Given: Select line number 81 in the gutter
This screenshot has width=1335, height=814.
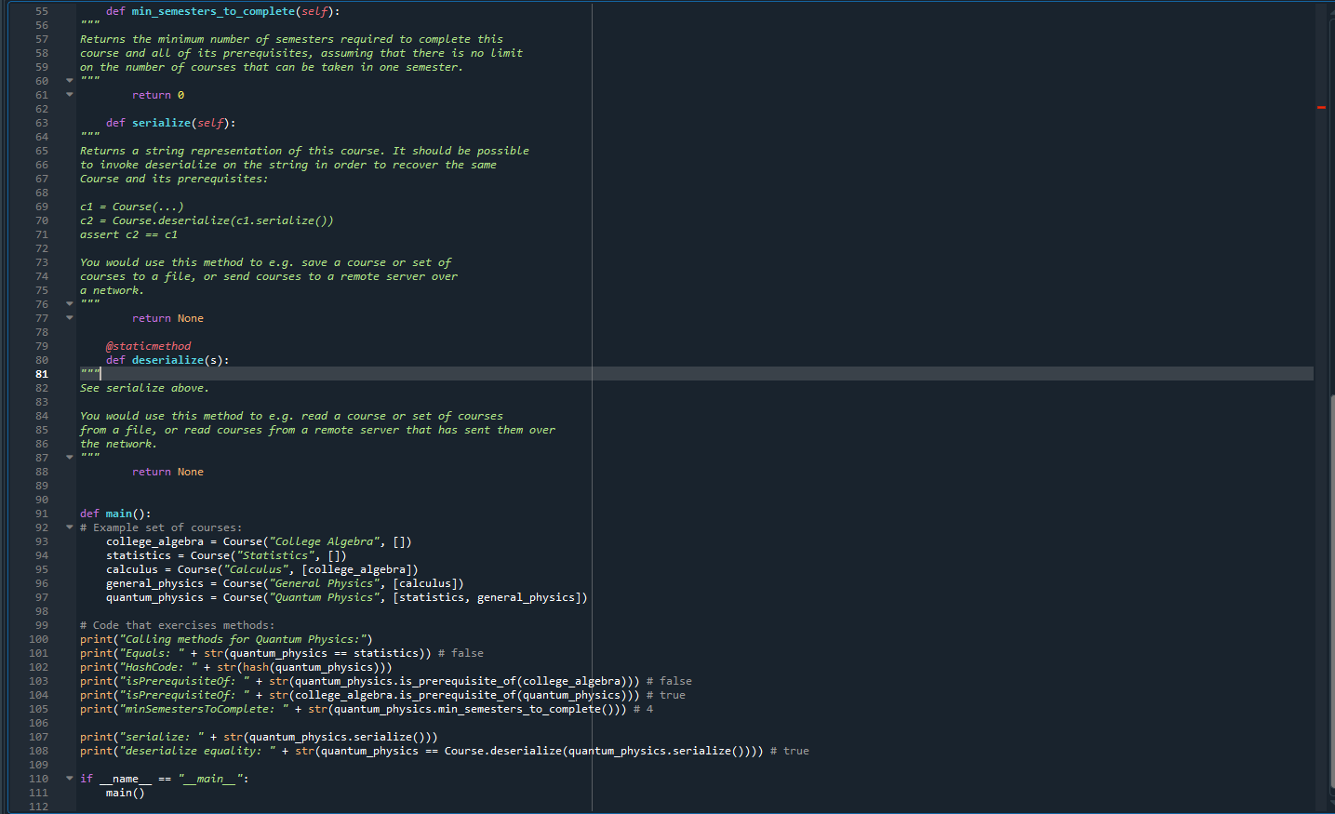Looking at the screenshot, I should 42,374.
